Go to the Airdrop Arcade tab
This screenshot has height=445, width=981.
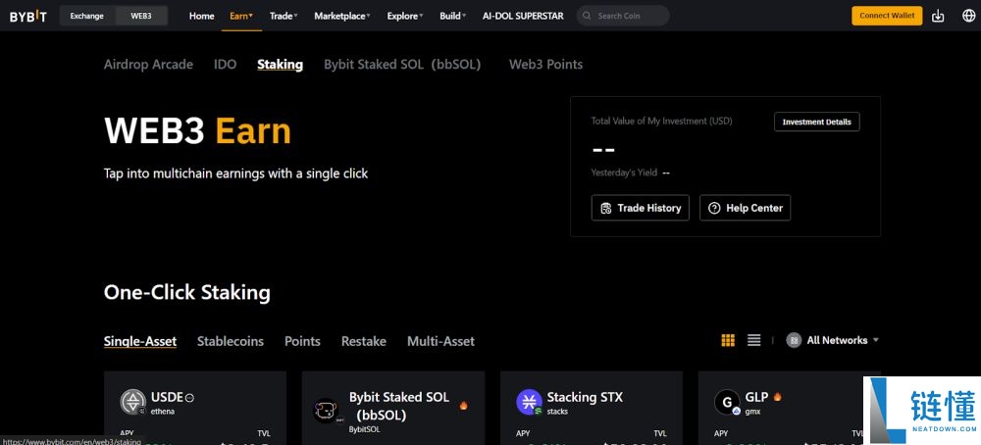[148, 65]
